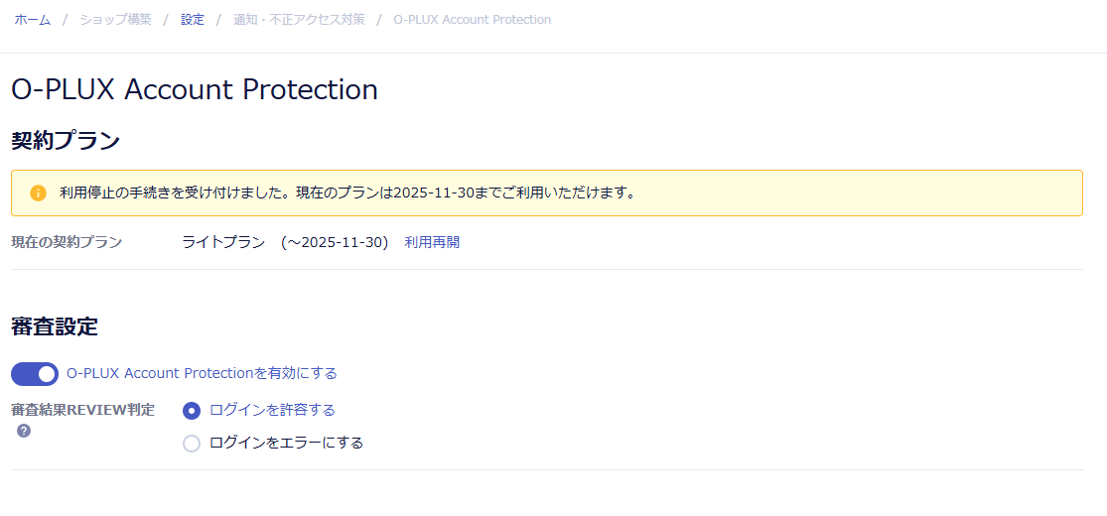Select the ログインをエラーにする radio button
The height and width of the screenshot is (516, 1107).
point(192,444)
